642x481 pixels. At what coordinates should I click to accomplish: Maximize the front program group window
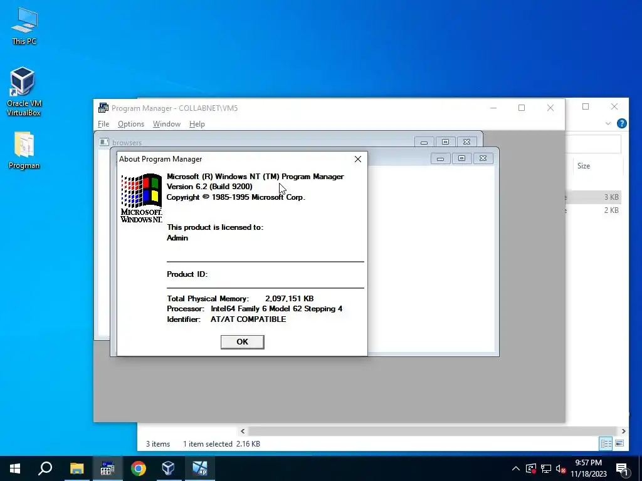pyautogui.click(x=462, y=158)
